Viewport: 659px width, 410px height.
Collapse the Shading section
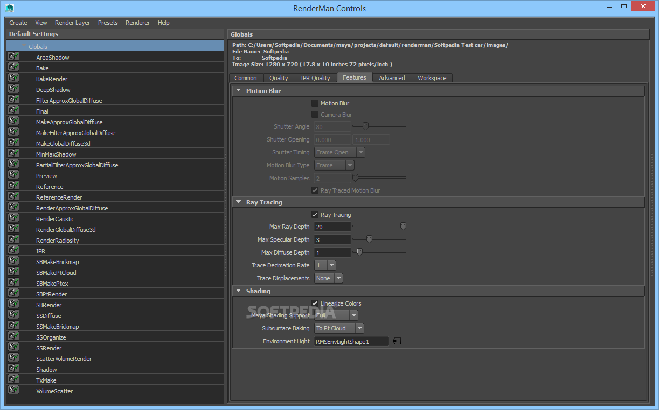[239, 291]
